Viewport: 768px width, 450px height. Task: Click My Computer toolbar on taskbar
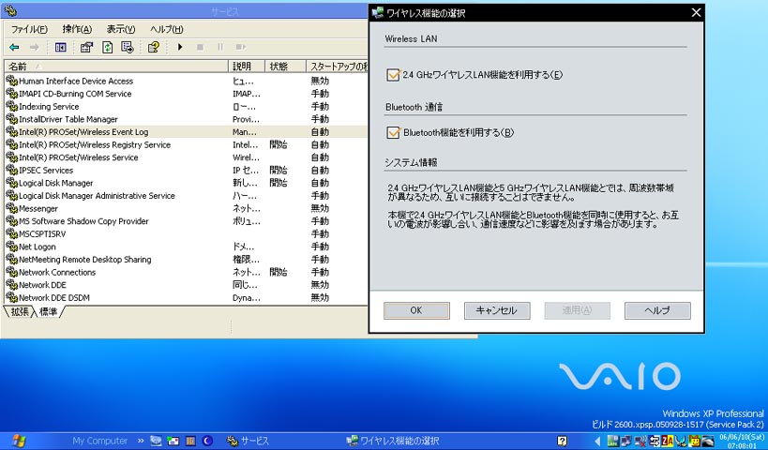coord(100,441)
